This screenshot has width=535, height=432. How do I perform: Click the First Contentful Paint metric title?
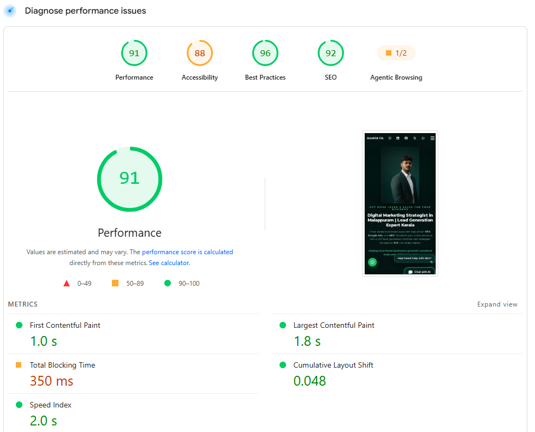click(x=65, y=325)
